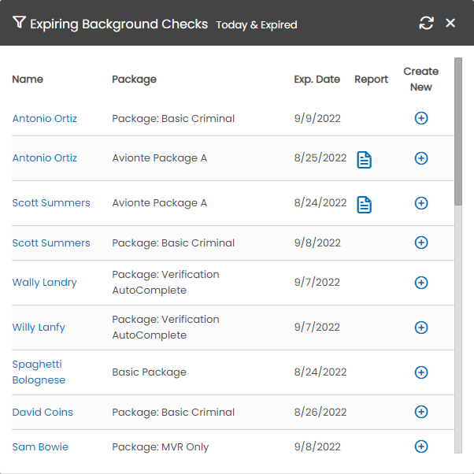Close the Expiring Background Checks panel
This screenshot has width=474, height=474.
click(x=450, y=23)
